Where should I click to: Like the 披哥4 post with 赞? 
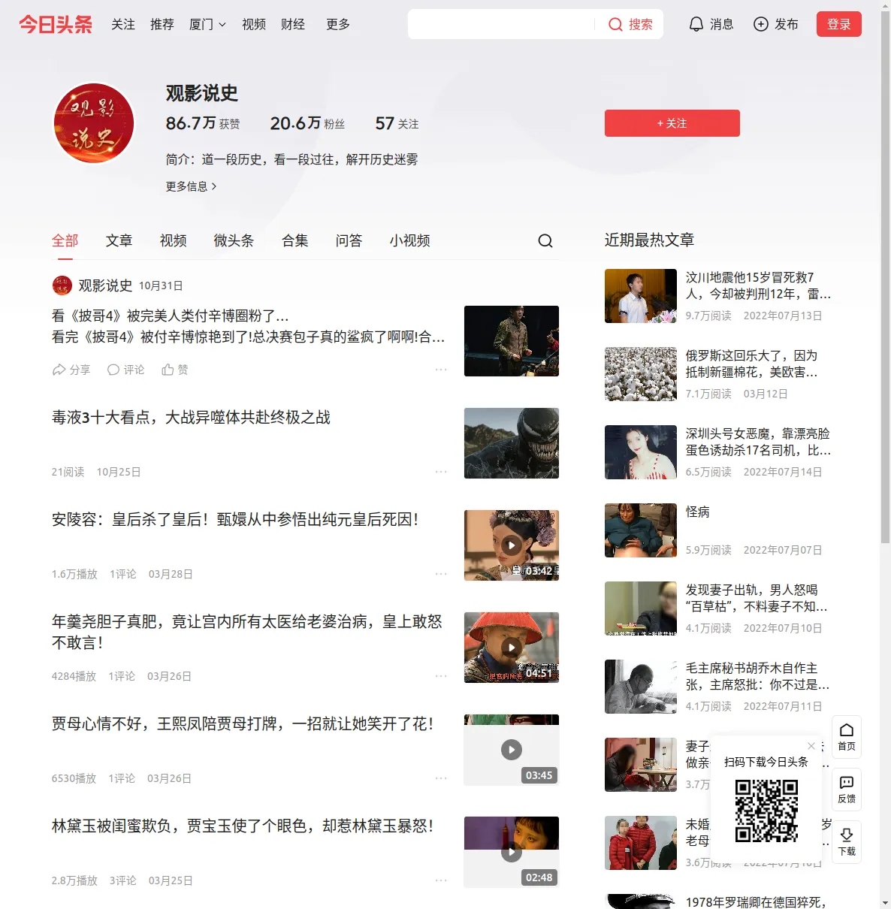coord(174,370)
